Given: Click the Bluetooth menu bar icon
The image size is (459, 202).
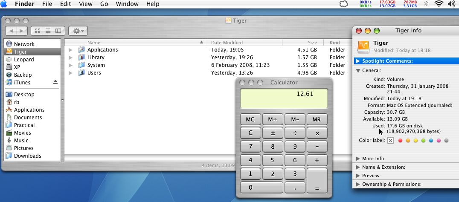Looking at the screenshot, I should pyautogui.click(x=426, y=4).
